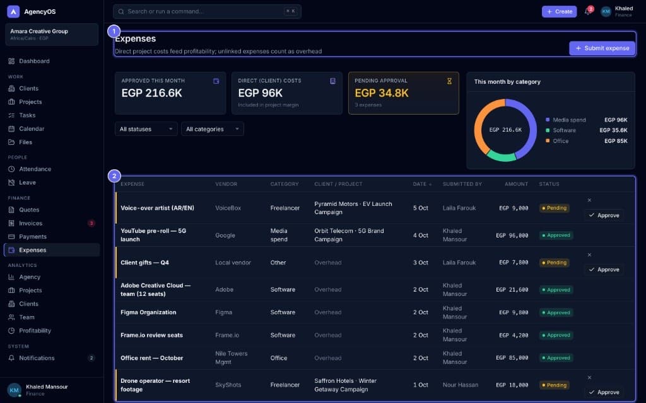Click 'Office rent — October' expense
The height and width of the screenshot is (403, 646).
tap(151, 358)
